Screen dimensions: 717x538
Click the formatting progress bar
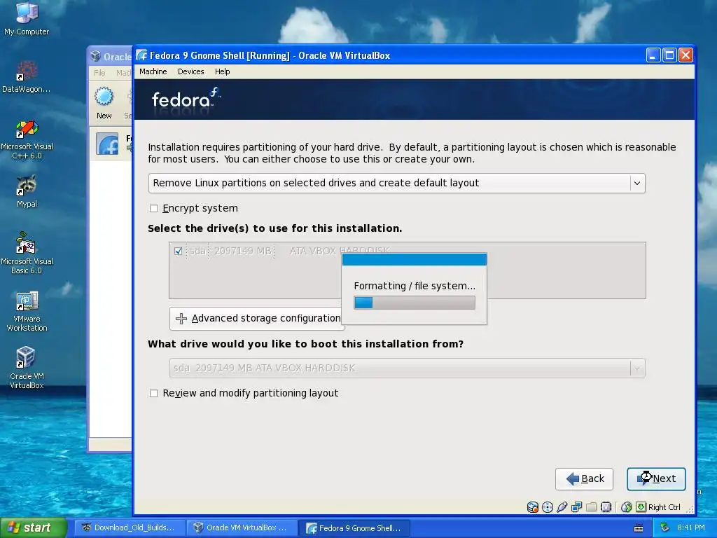tap(415, 303)
